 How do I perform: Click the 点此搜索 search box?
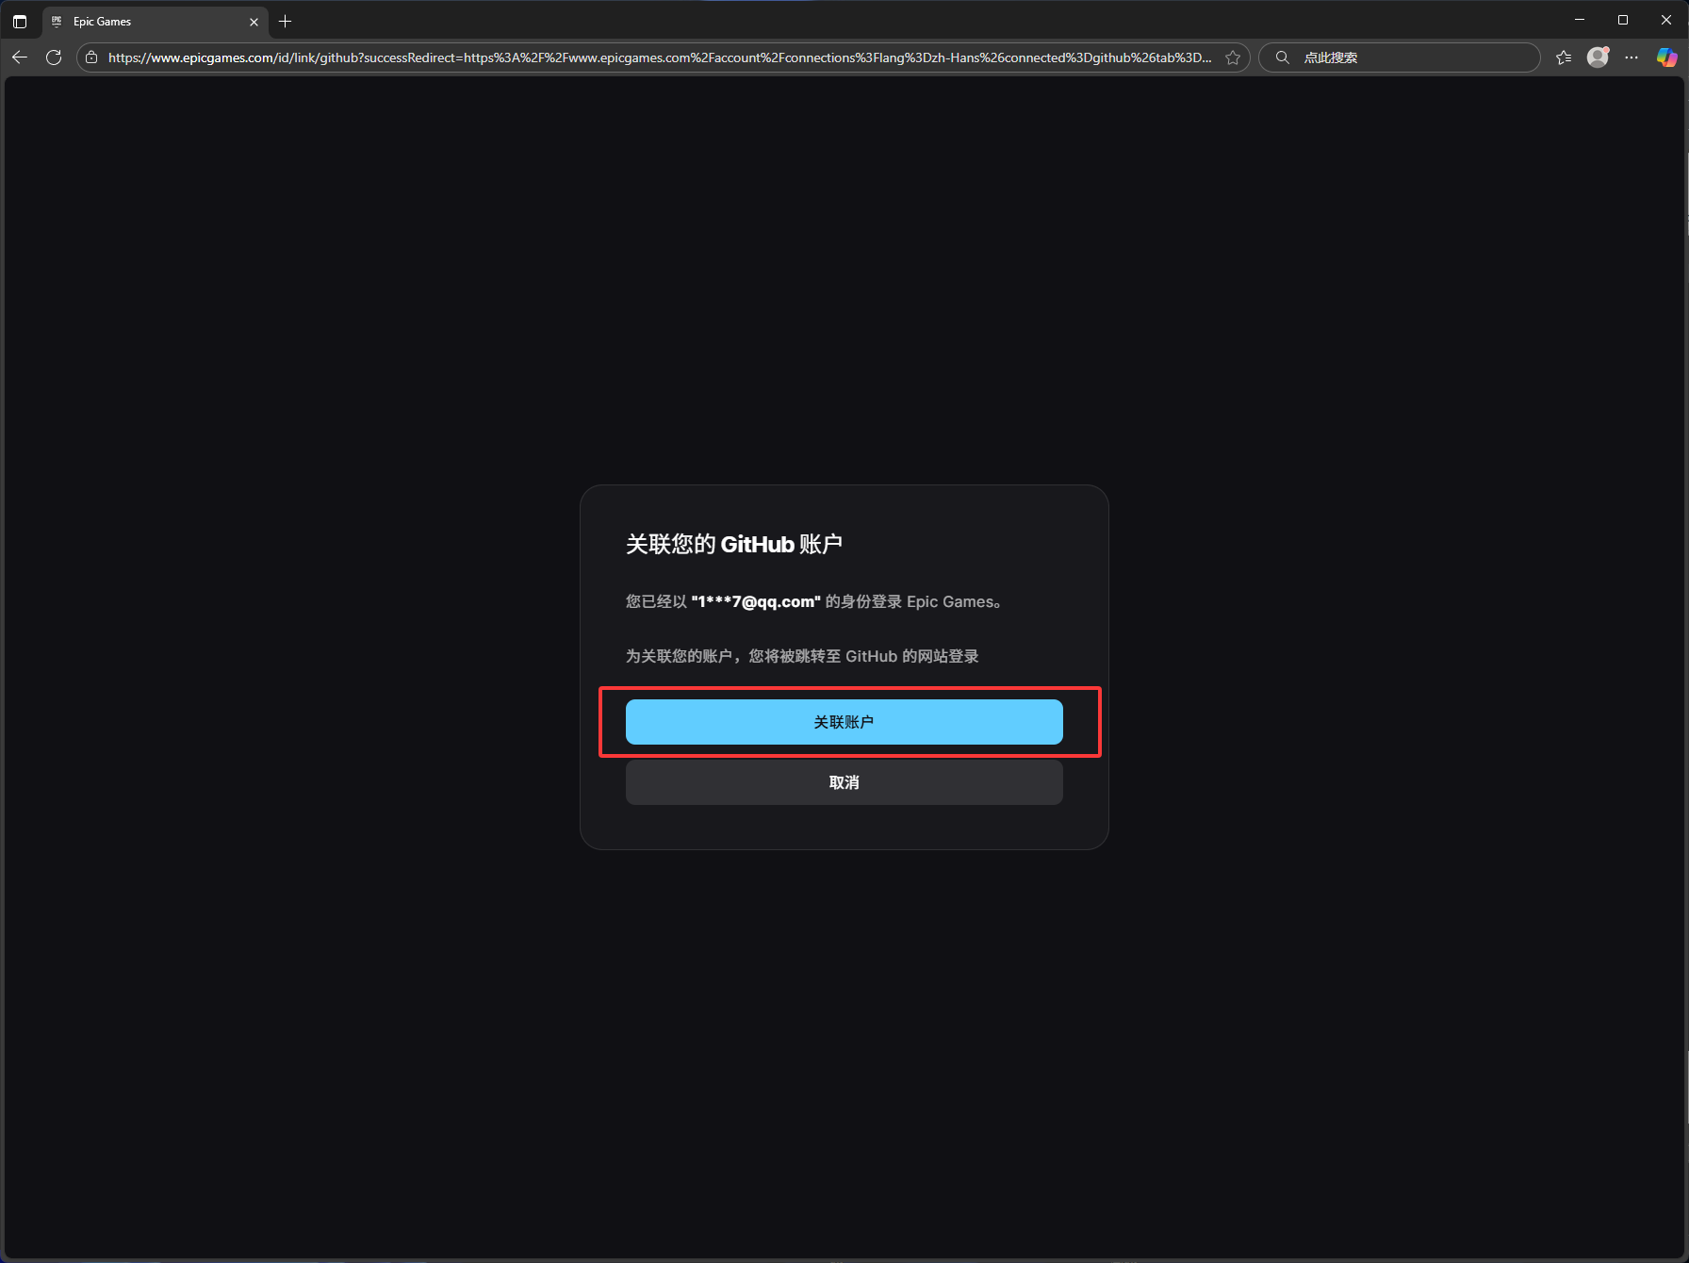pos(1400,57)
